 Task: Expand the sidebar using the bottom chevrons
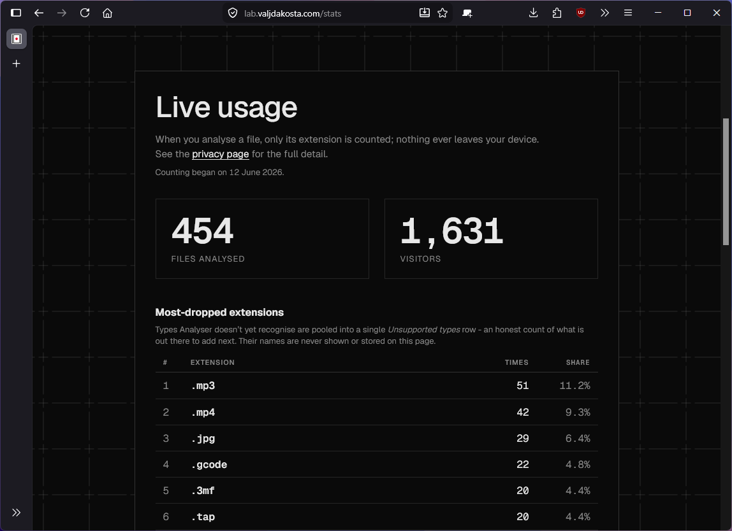click(x=17, y=513)
